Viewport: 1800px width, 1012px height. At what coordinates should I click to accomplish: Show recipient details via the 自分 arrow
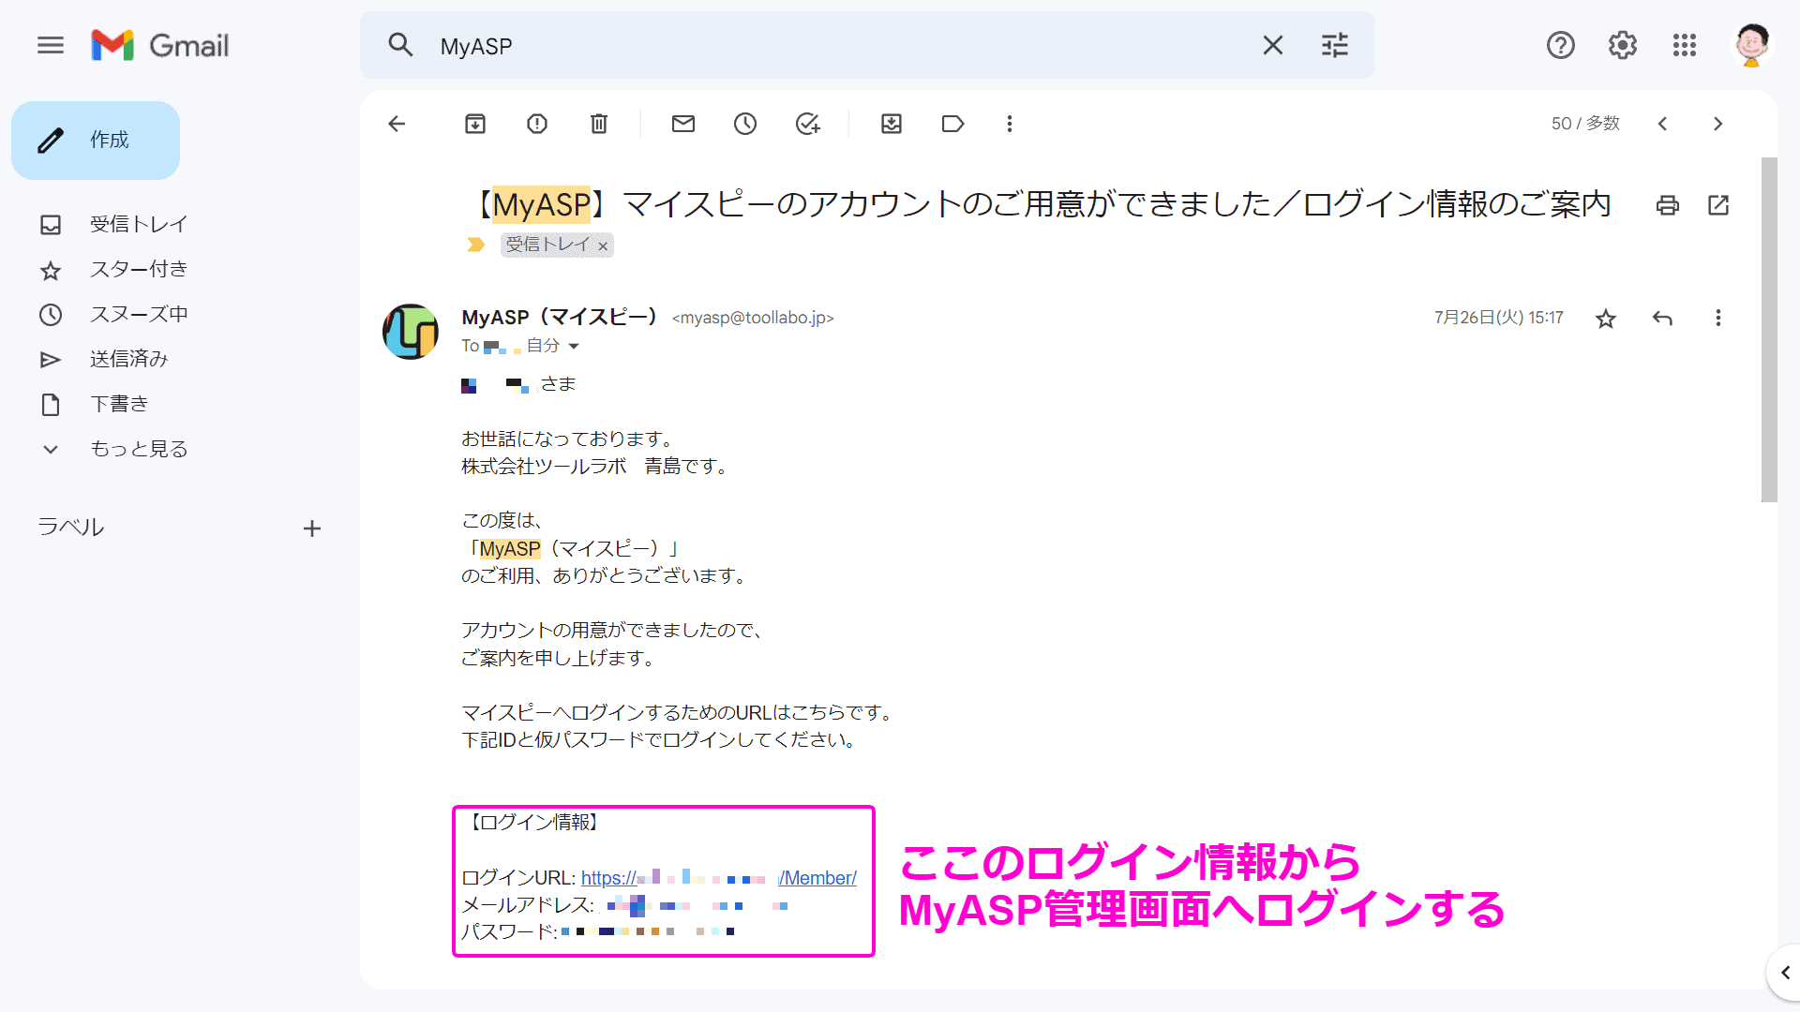coord(576,346)
